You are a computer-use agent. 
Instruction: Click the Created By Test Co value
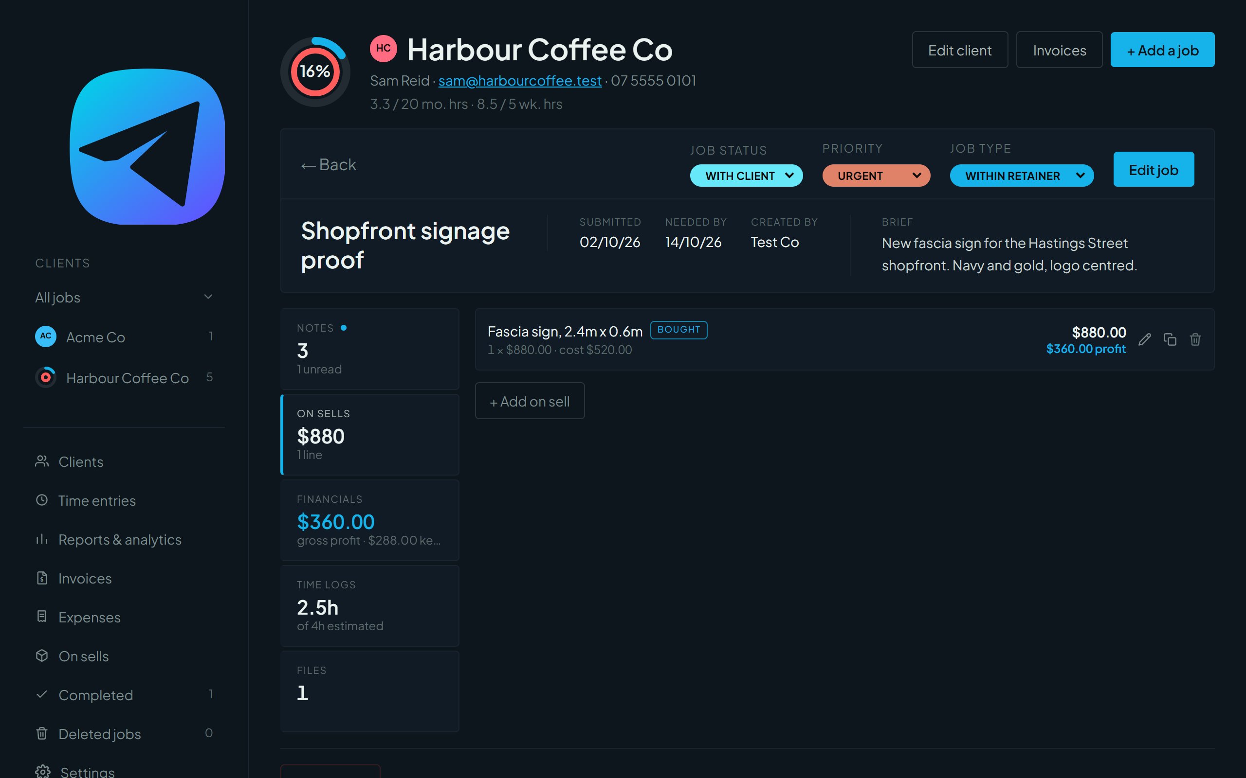point(774,242)
